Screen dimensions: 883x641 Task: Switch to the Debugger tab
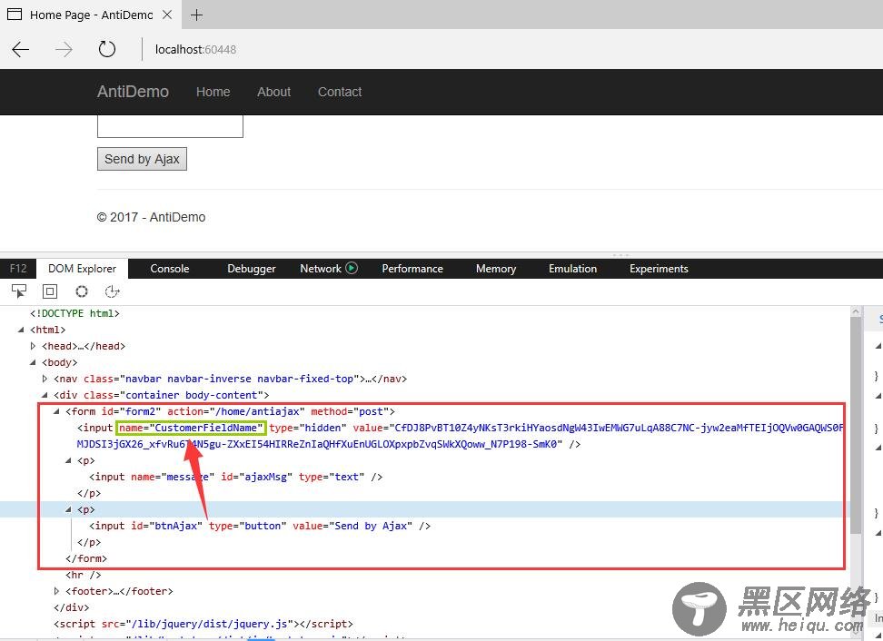[251, 269]
